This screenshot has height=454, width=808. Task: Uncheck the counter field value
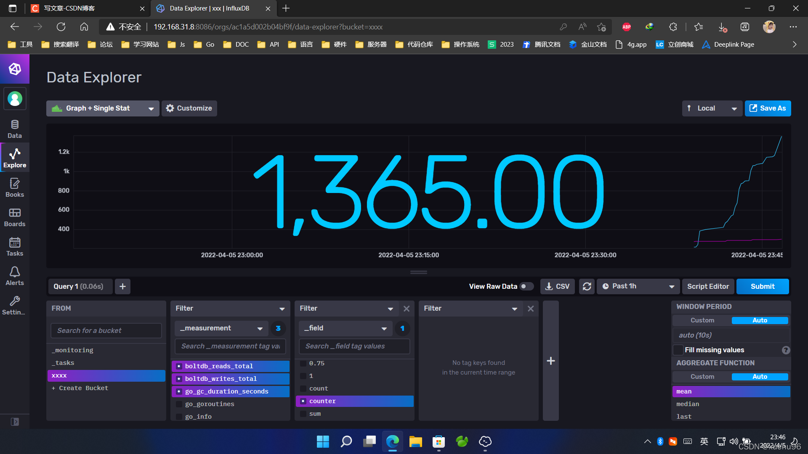(303, 401)
